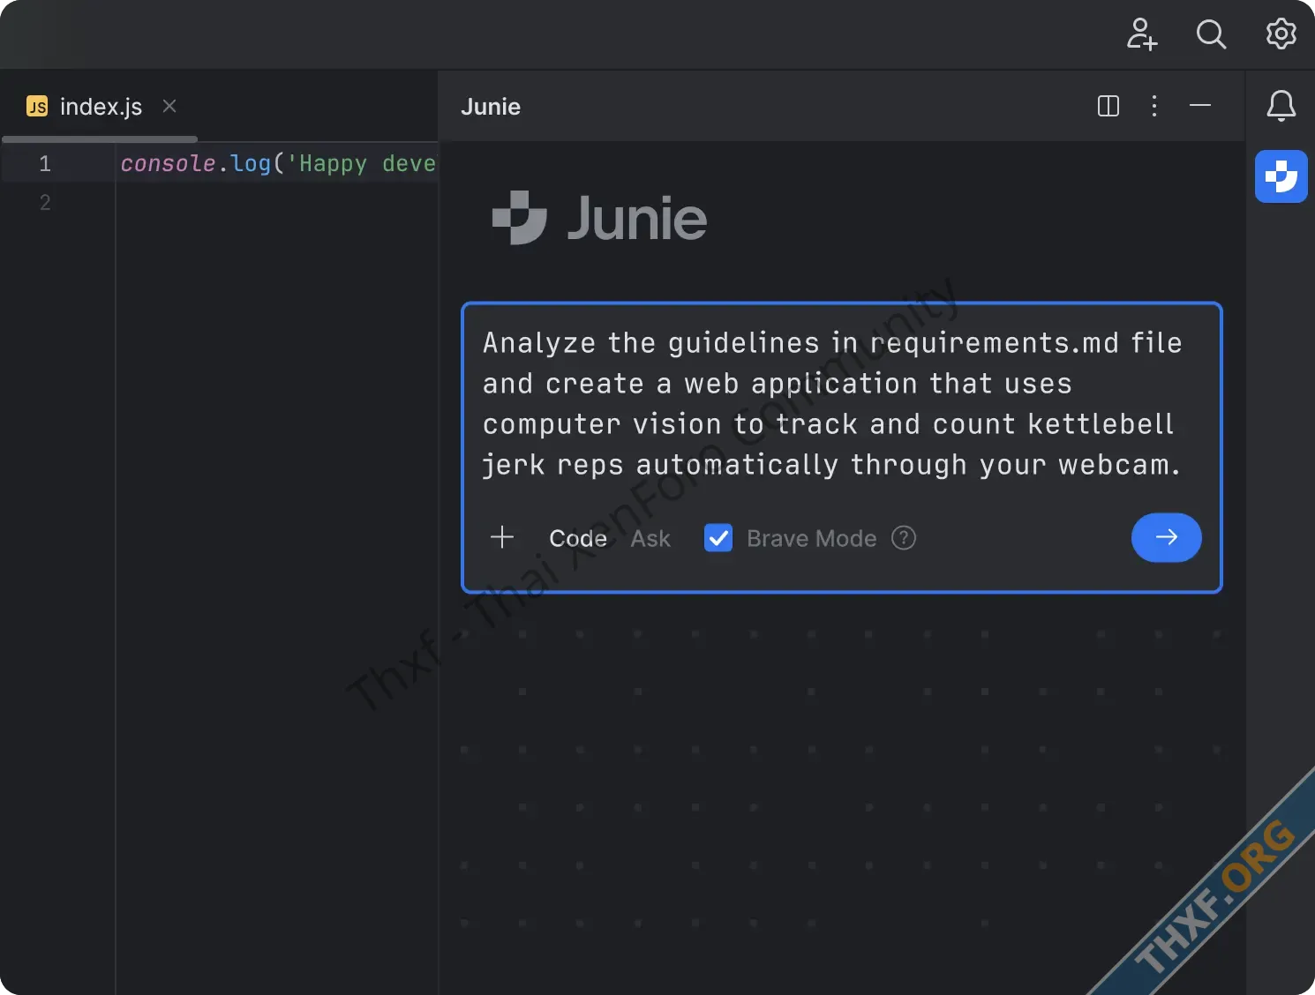Viewport: 1315px width, 995px height.
Task: Select Ask mode
Action: click(650, 538)
